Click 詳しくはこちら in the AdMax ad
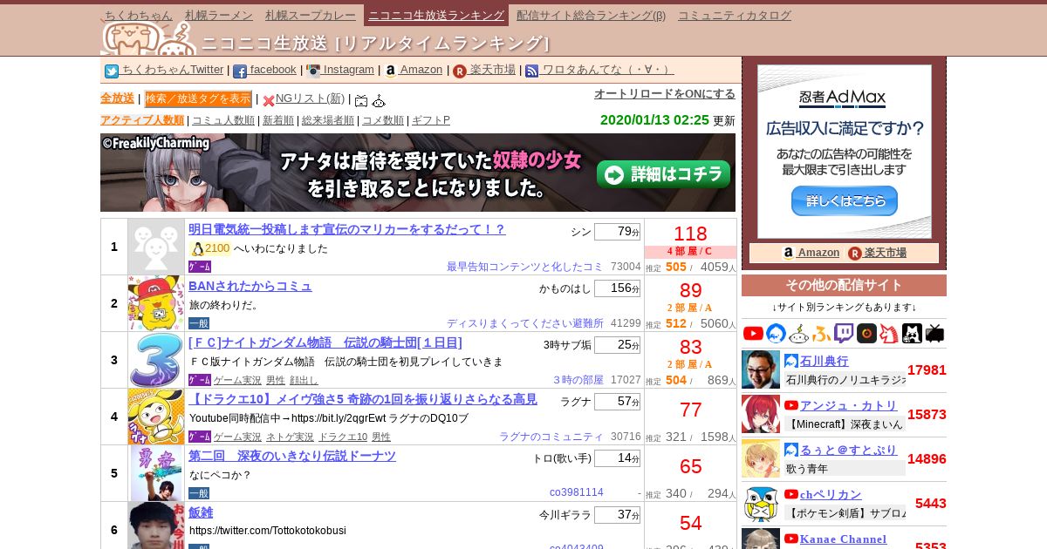The height and width of the screenshot is (549, 1047). 845,200
